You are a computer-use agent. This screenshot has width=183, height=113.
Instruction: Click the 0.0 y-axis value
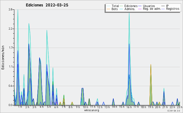pyautogui.click(x=10, y=105)
